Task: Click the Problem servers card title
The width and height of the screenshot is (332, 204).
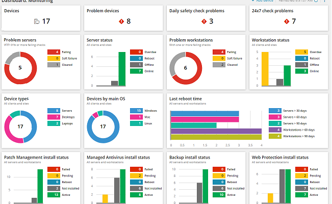Action: [x=20, y=40]
